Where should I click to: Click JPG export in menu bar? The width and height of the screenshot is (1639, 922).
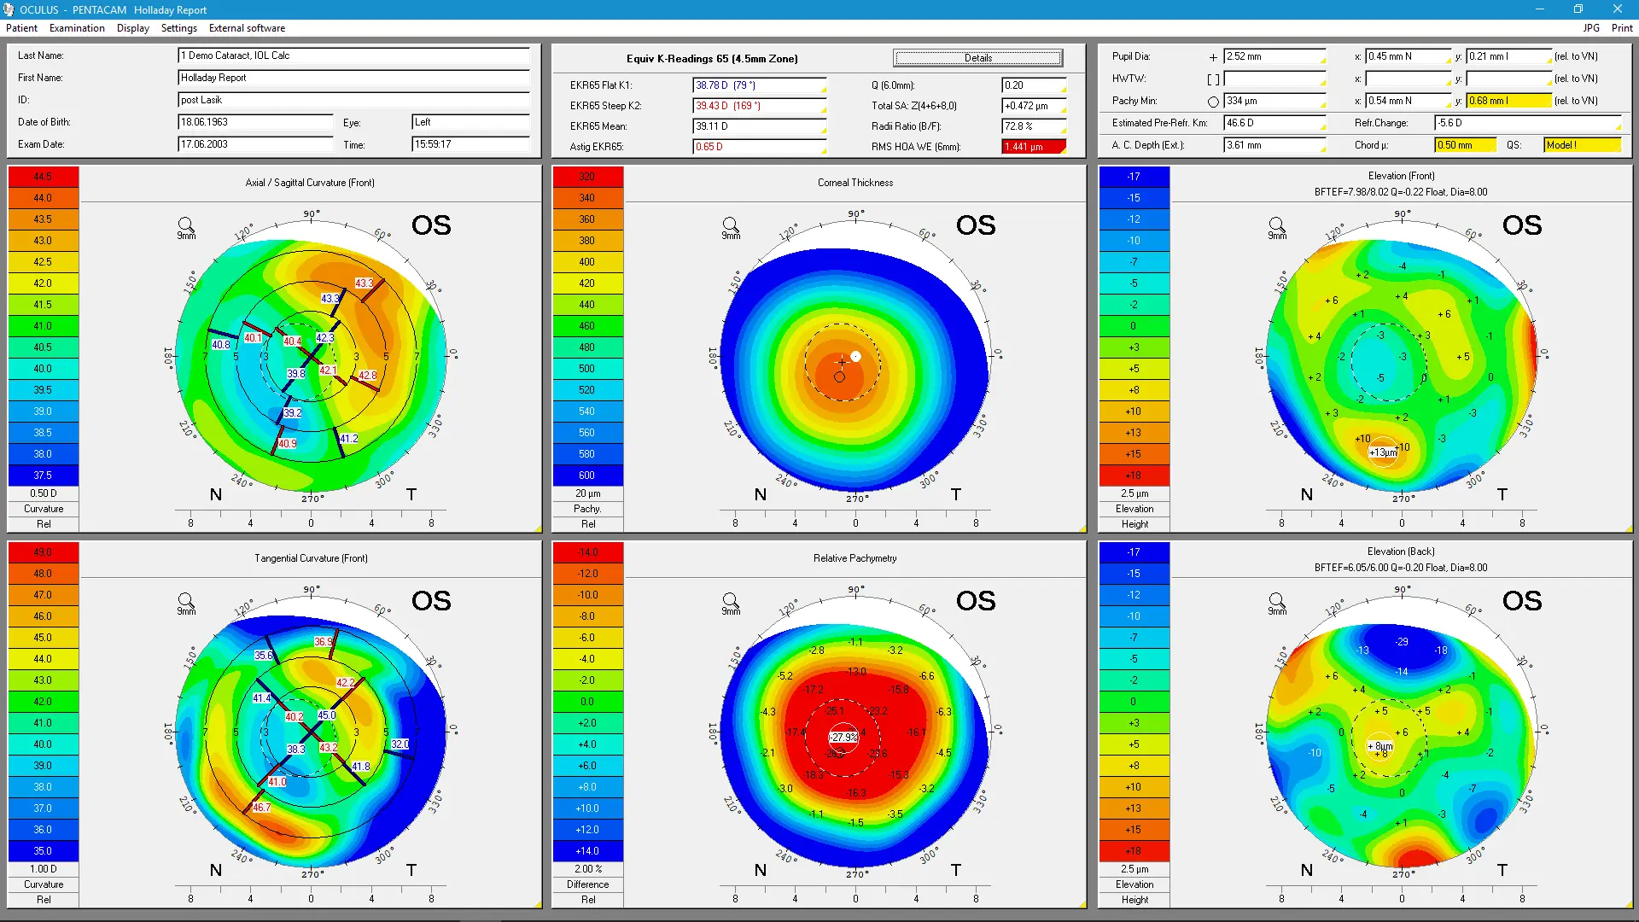[x=1591, y=28]
